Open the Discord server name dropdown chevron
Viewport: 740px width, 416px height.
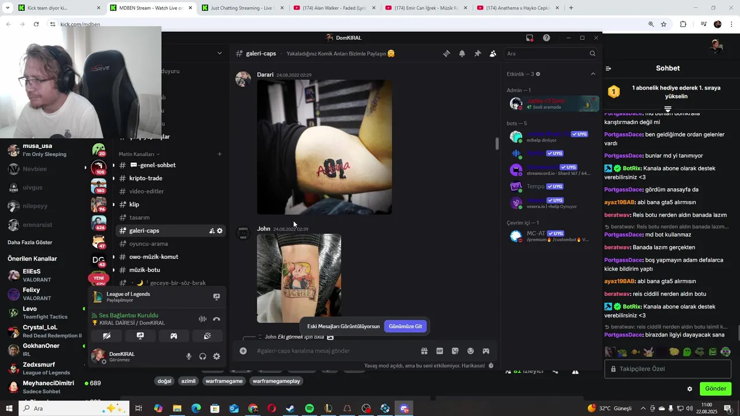(x=219, y=53)
